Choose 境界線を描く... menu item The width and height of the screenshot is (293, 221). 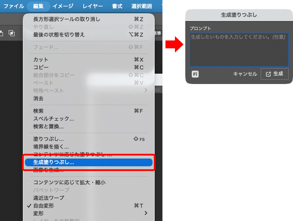[51, 147]
